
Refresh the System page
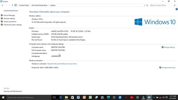(x=147, y=5)
